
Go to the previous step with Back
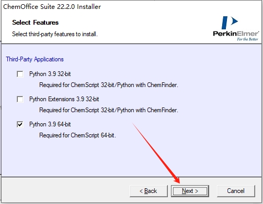(148, 191)
